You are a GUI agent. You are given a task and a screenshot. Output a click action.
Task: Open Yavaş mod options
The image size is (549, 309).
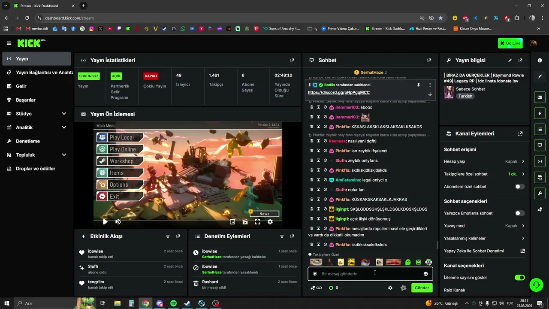[x=484, y=226]
